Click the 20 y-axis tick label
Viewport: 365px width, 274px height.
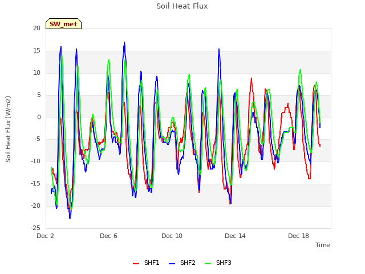pos(36,29)
